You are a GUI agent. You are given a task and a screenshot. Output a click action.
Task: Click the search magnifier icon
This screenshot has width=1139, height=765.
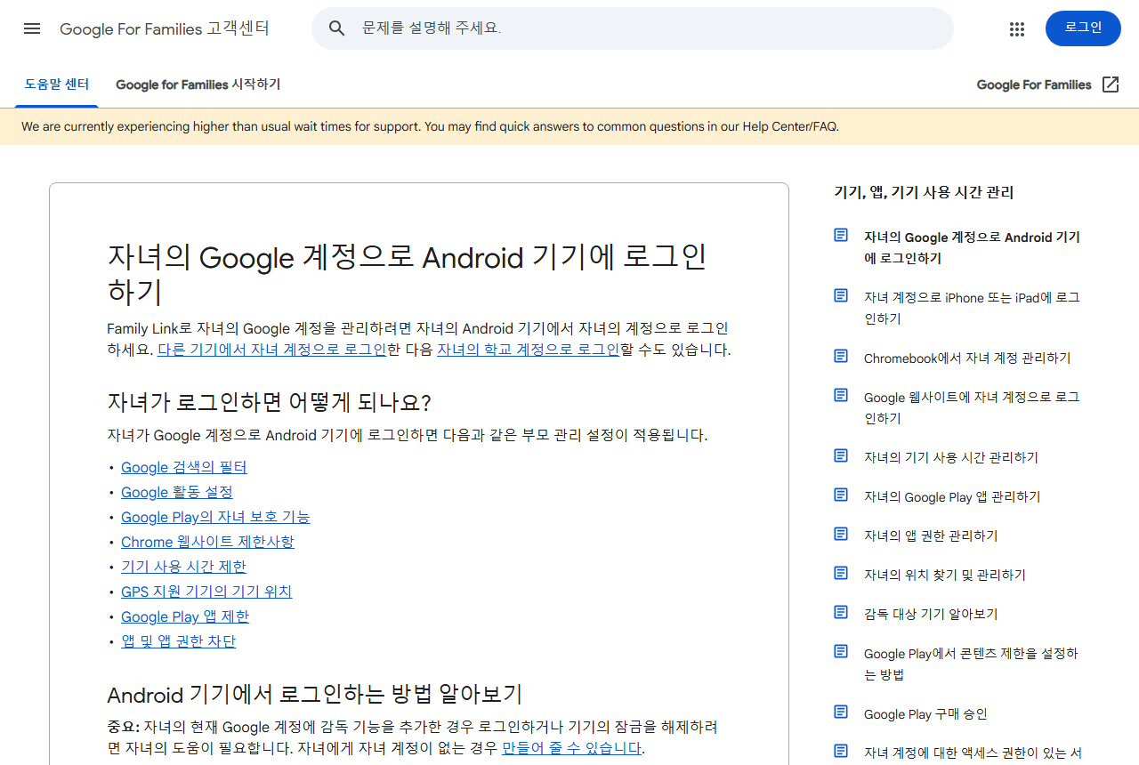pyautogui.click(x=336, y=28)
